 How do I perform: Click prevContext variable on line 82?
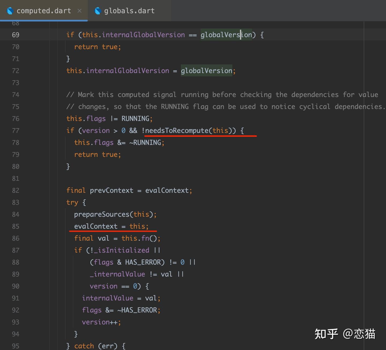pyautogui.click(x=112, y=190)
